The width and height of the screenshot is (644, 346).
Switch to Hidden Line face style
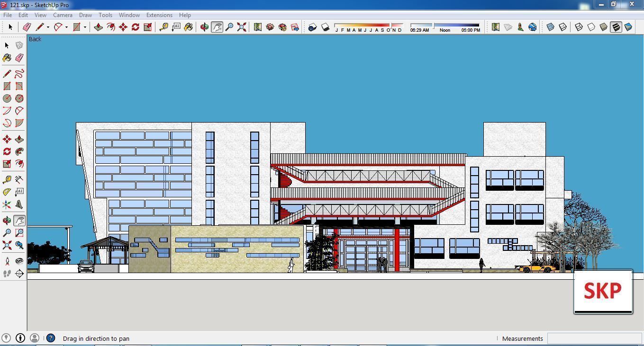coord(591,27)
